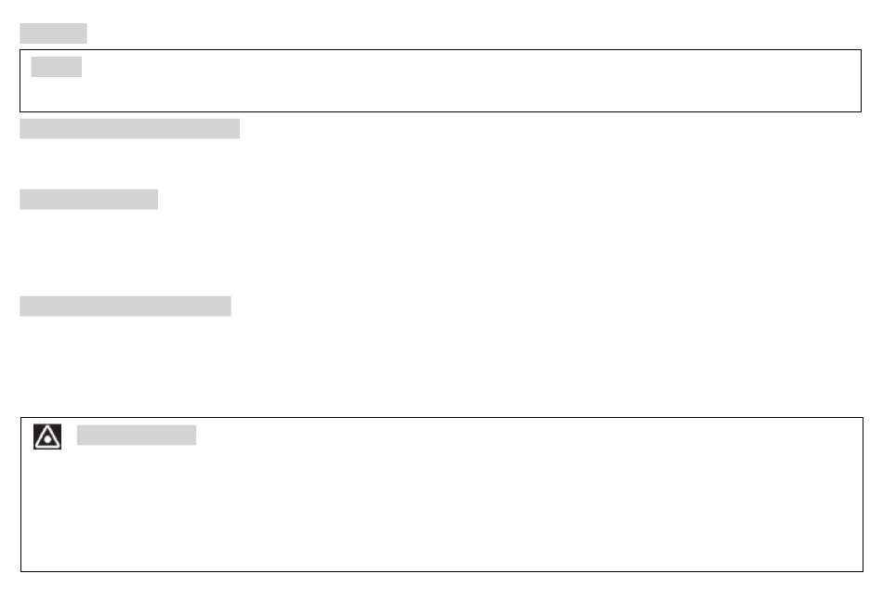Select the grey heading bar beside the warning icon
Image resolution: width=883 pixels, height=600 pixels.
pyautogui.click(x=137, y=435)
